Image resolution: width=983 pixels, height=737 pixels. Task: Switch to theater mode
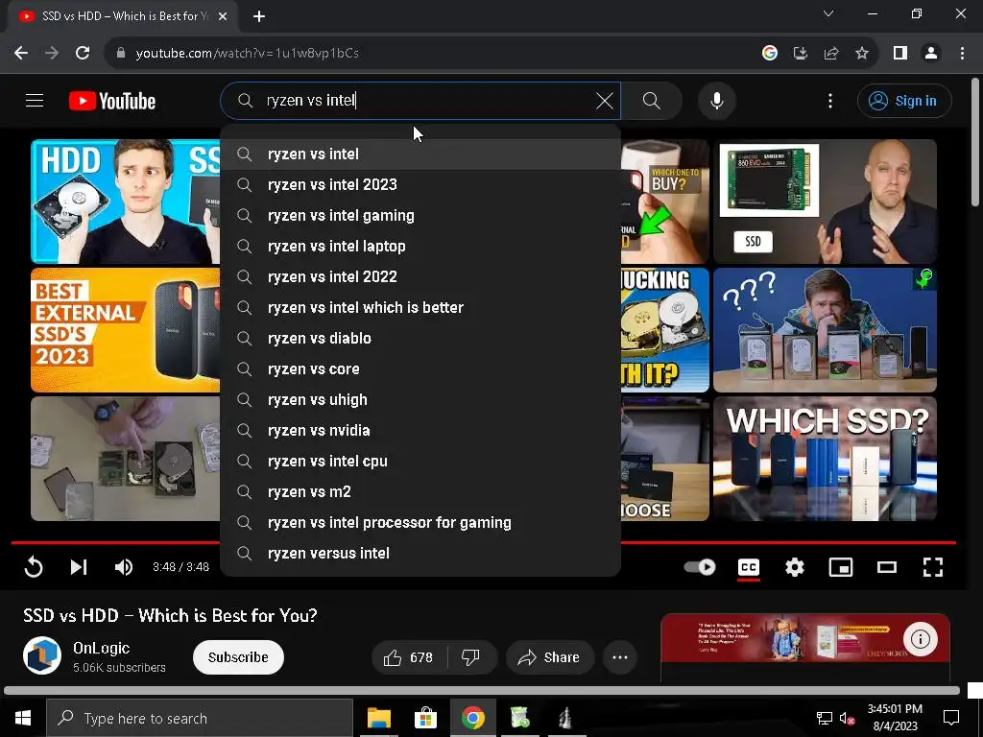click(886, 567)
